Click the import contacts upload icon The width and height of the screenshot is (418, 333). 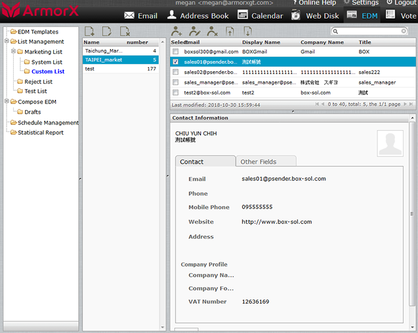[230, 31]
